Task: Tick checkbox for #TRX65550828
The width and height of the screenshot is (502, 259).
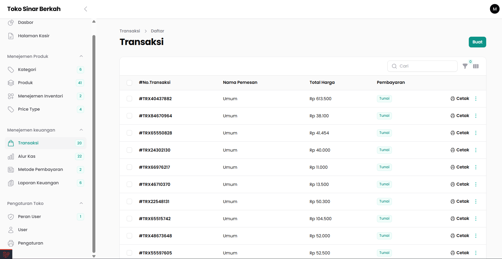Action: pos(129,133)
